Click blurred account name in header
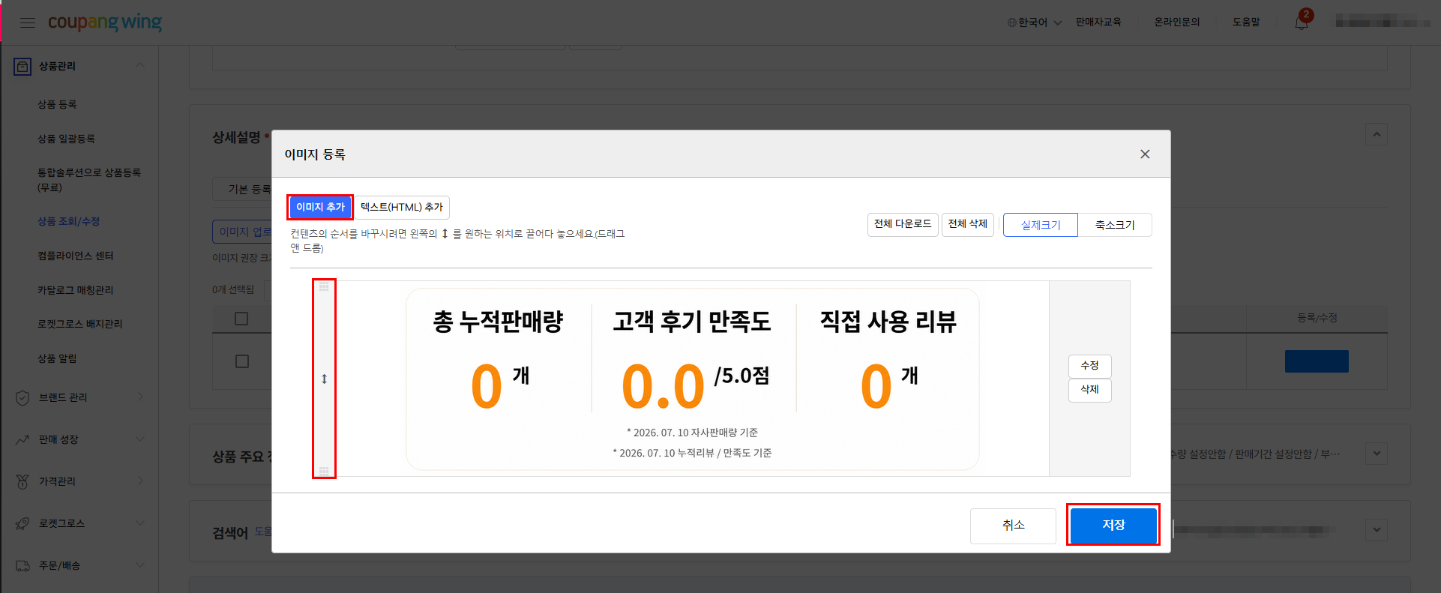This screenshot has width=1441, height=593. (1381, 22)
